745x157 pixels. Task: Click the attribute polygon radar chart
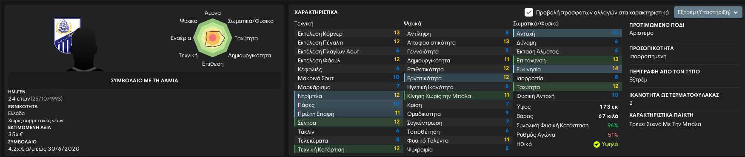point(212,38)
